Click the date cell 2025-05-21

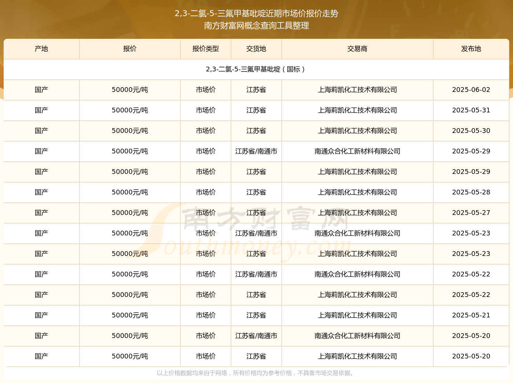[x=471, y=315]
